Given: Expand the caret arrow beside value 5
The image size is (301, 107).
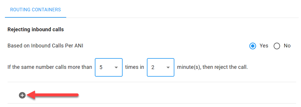Looking at the screenshot, I should 116,68.
